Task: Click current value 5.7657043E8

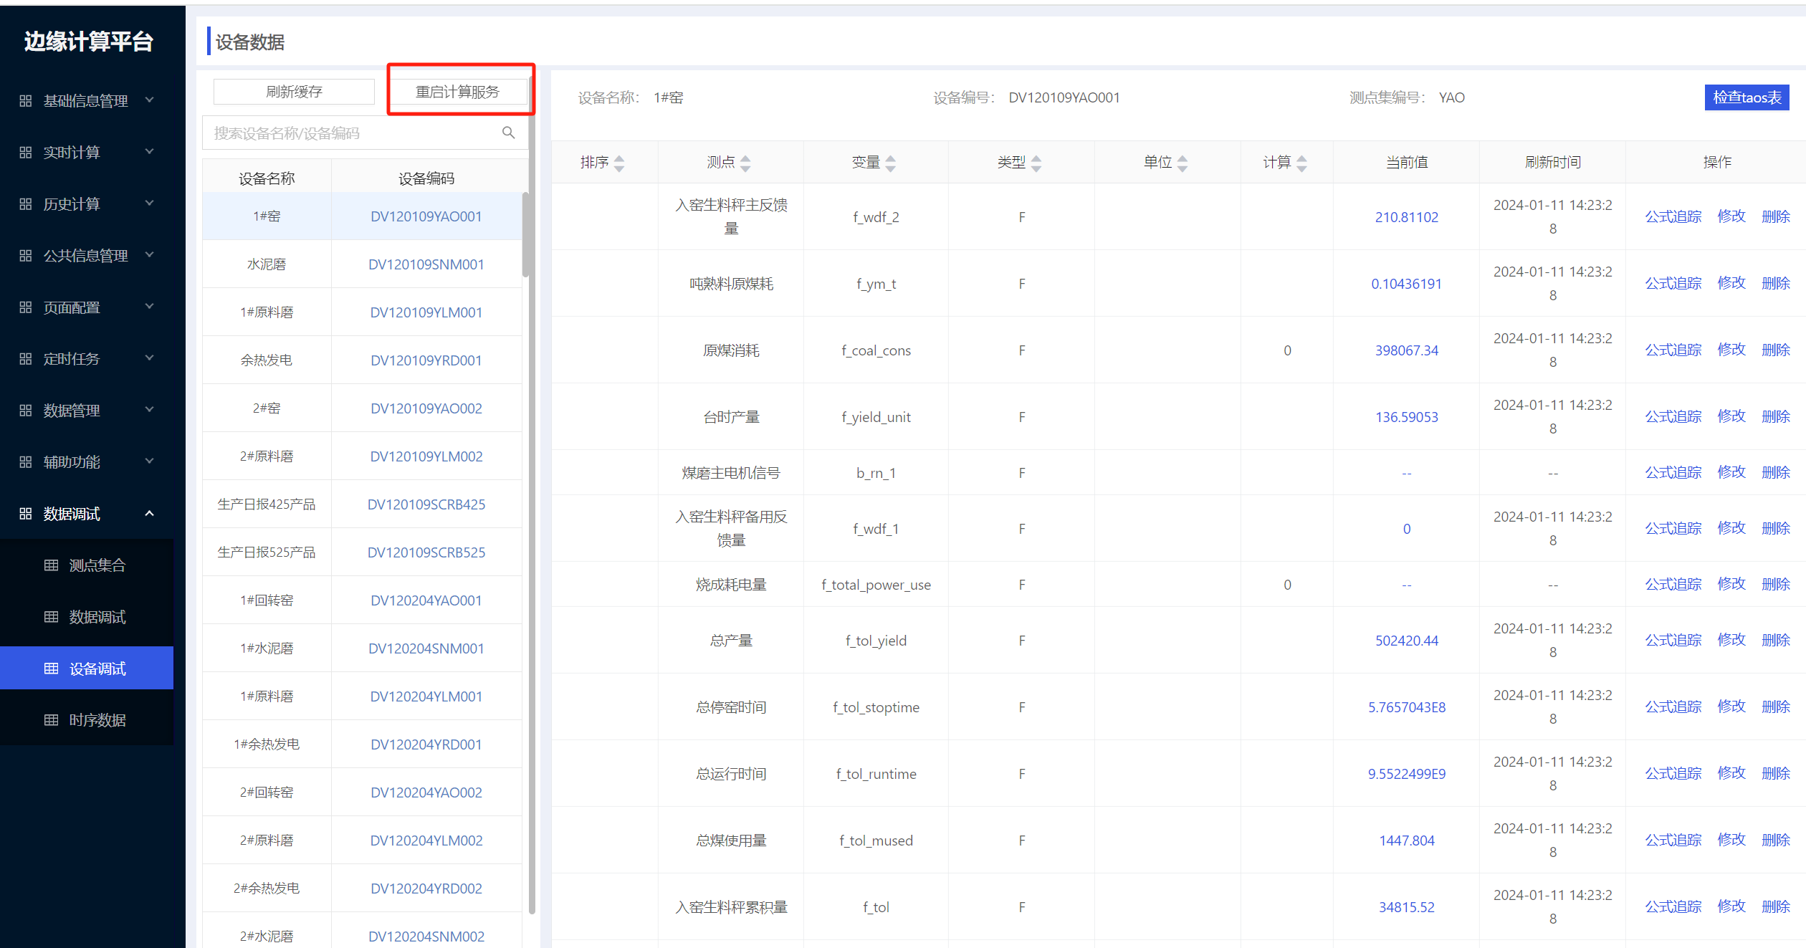Action: coord(1407,707)
